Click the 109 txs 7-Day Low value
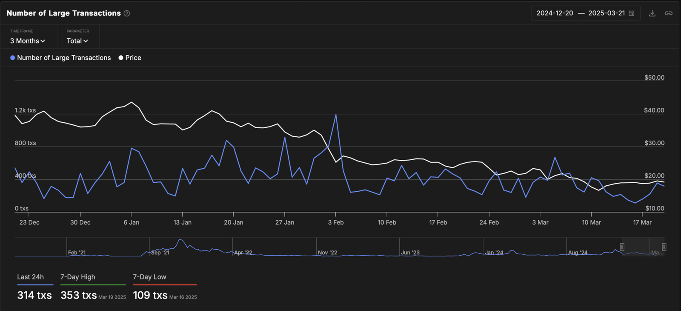Viewport: 681px width, 311px height. (x=150, y=295)
